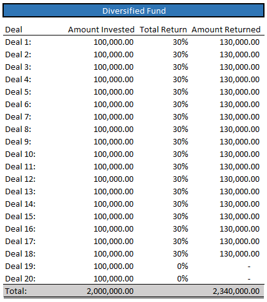Click the Deal 15 row label
The width and height of the screenshot is (267, 302).
pyautogui.click(x=21, y=217)
